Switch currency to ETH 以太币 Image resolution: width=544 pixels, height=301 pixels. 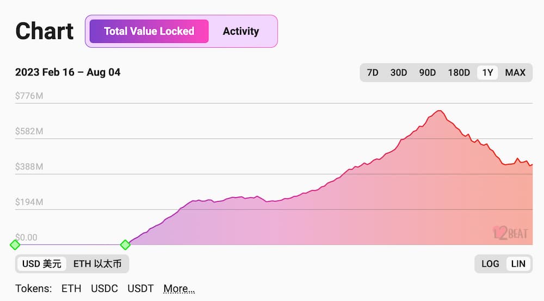[x=97, y=264]
